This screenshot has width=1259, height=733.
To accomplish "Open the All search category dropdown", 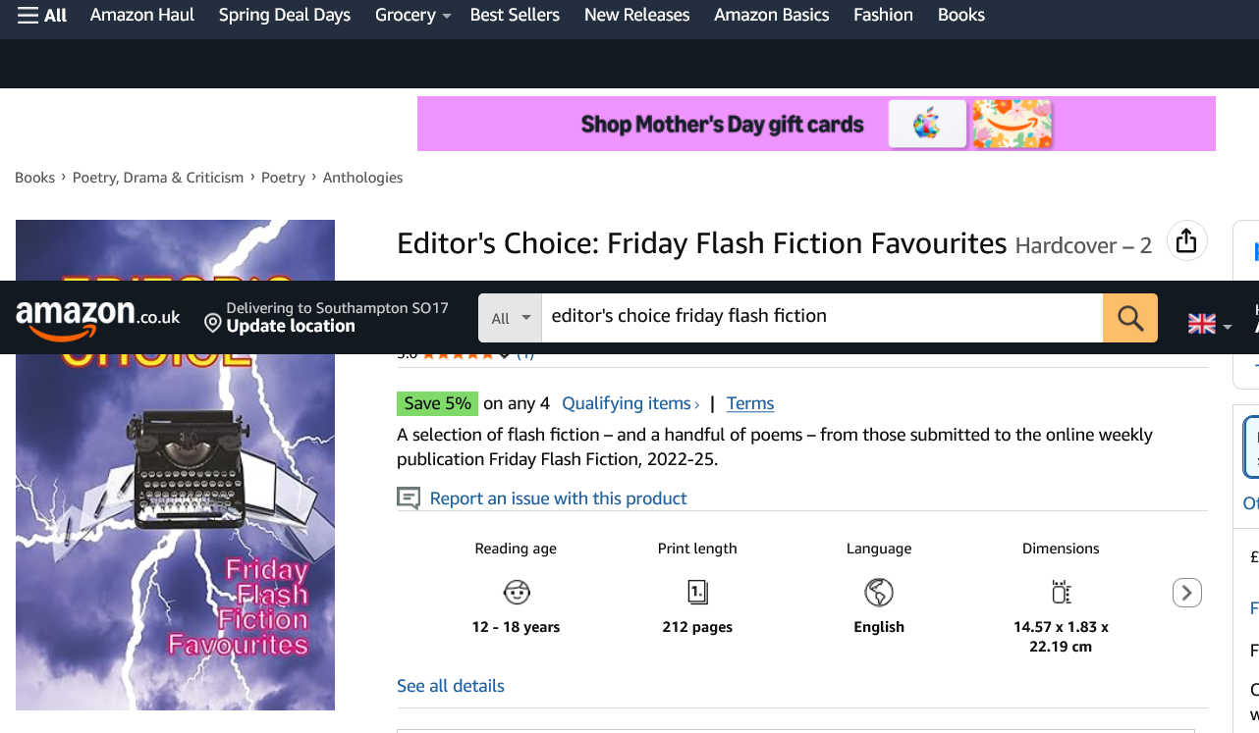I will click(511, 318).
